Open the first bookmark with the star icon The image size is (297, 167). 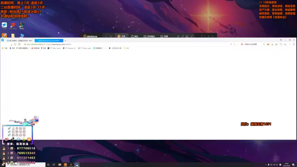point(4,48)
